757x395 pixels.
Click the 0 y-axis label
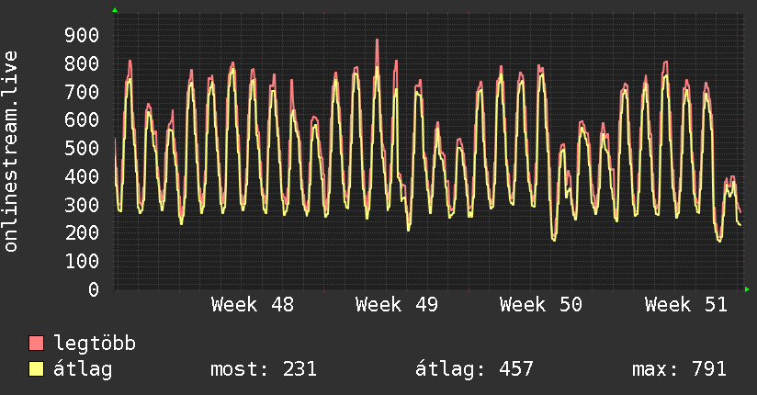pos(94,289)
